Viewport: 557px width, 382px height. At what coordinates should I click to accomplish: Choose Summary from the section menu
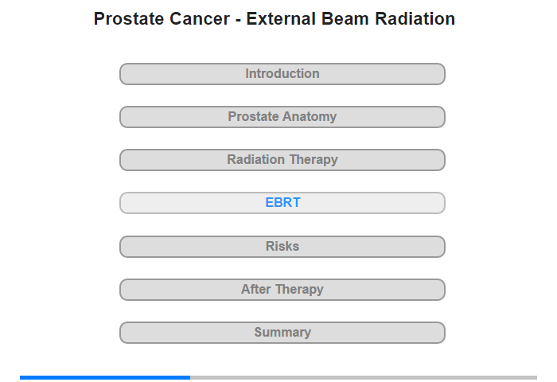coord(282,332)
